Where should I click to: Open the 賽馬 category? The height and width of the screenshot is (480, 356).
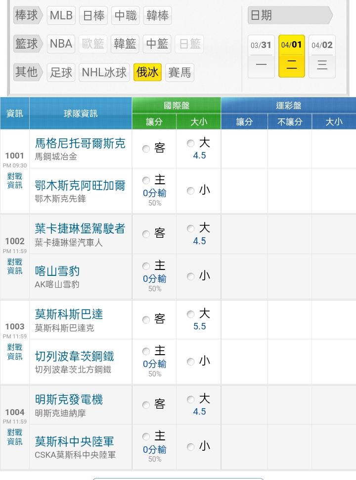point(179,72)
